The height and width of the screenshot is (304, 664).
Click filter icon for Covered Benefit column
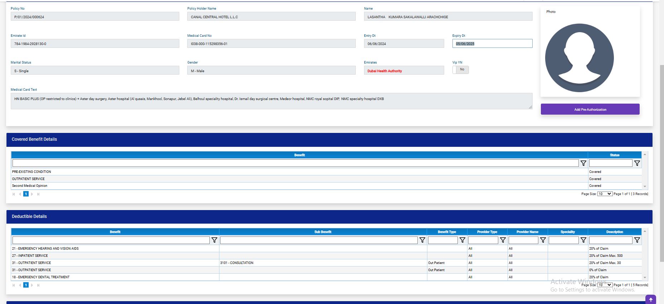click(583, 163)
